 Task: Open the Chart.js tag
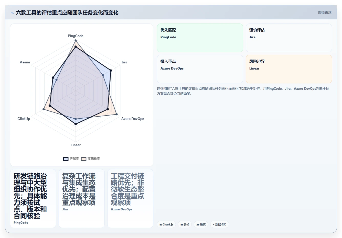tap(166, 224)
